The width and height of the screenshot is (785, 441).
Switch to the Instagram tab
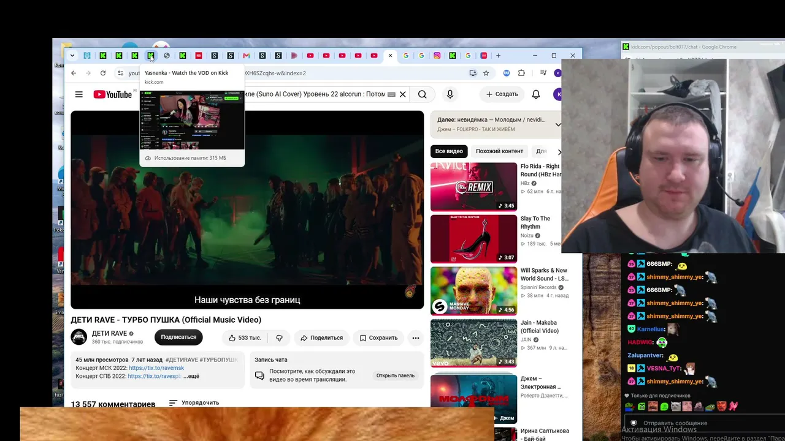click(x=437, y=56)
